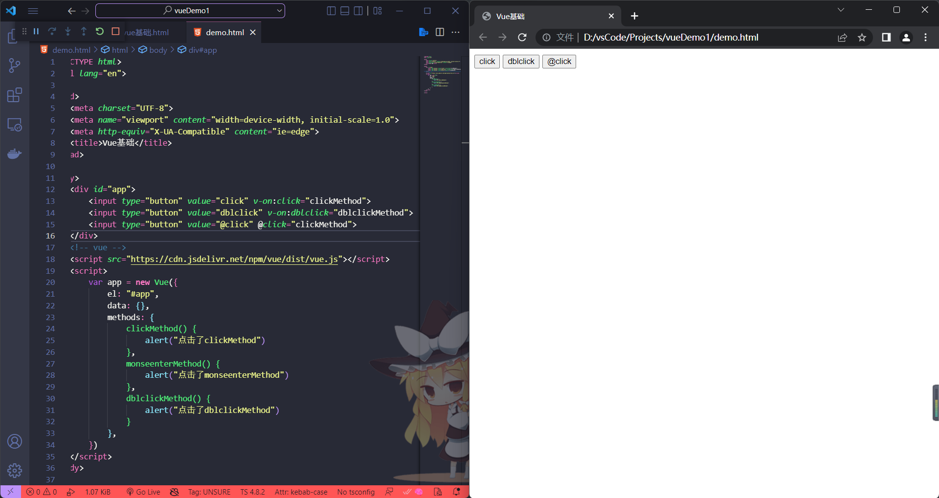
Task: Open remote window indicator in status bar
Action: point(10,492)
